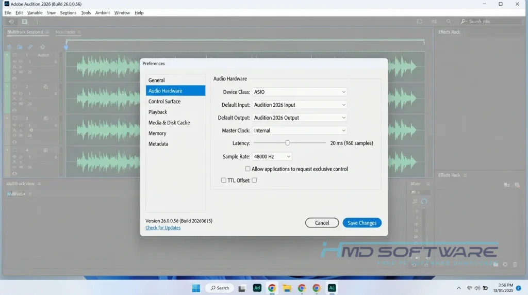Select Playback in Preferences sidebar
Viewport: 528px width, 295px height.
click(x=175, y=112)
